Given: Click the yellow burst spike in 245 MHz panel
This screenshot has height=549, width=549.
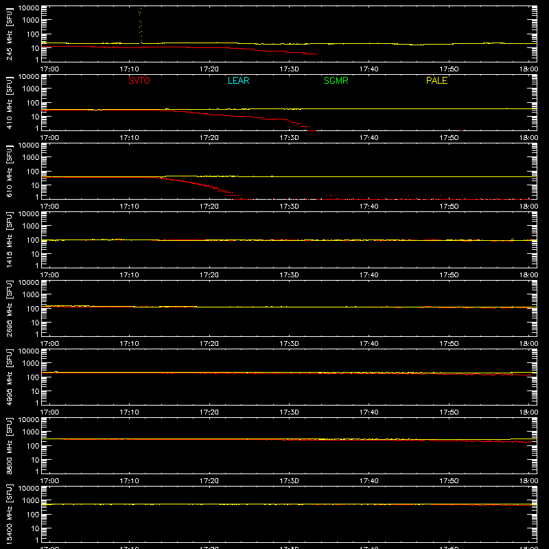Looking at the screenshot, I should [x=141, y=26].
